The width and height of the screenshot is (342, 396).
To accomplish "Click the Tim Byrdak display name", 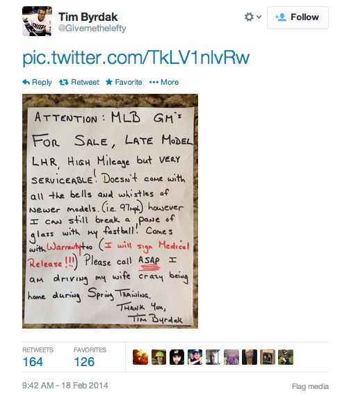I will [88, 17].
